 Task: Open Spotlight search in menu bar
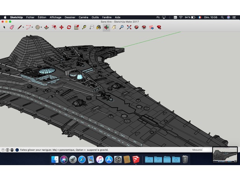222,17
